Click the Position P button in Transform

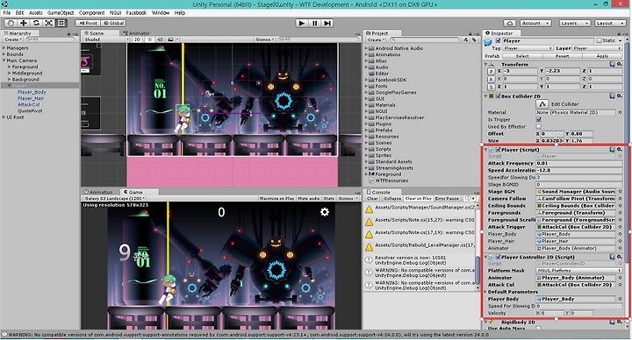[491, 71]
